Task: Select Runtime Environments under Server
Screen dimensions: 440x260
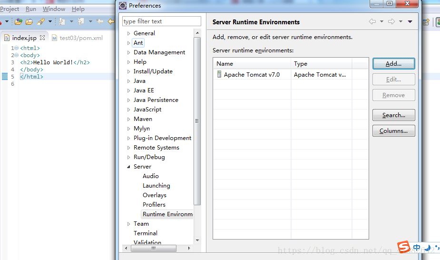Action: tap(167, 214)
